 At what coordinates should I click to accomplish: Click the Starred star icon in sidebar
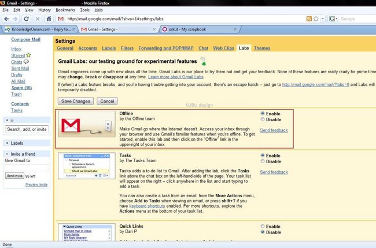click(x=28, y=55)
